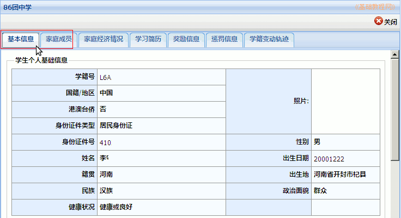Click the 港澳台侨 value 否

click(x=103, y=109)
